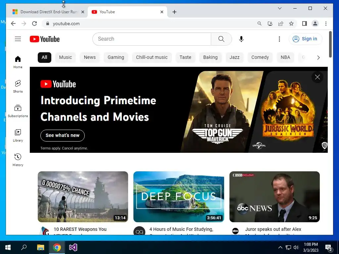Filter by the News chip

90,57
